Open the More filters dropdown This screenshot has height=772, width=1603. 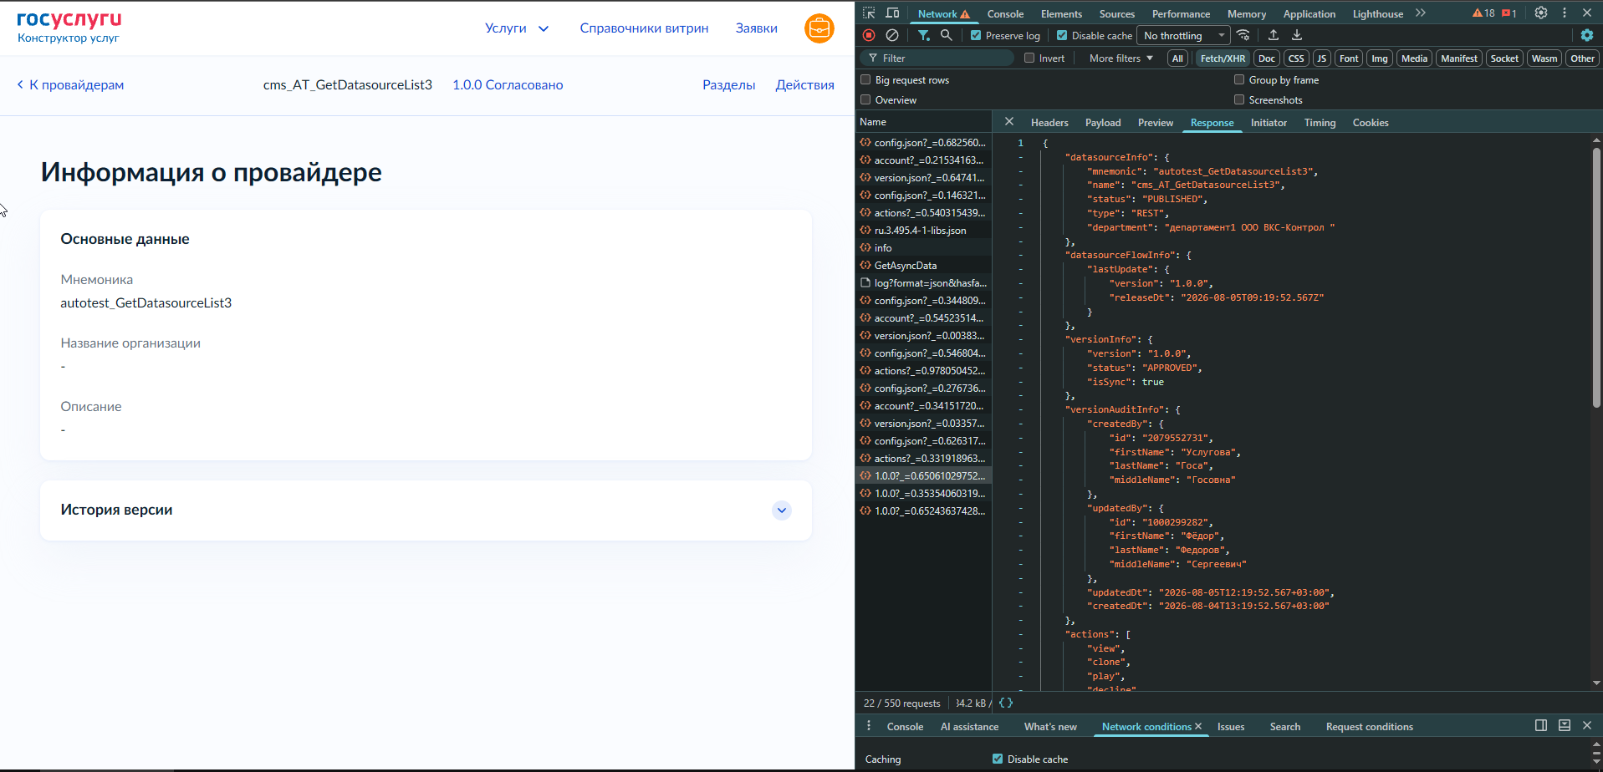click(x=1121, y=58)
